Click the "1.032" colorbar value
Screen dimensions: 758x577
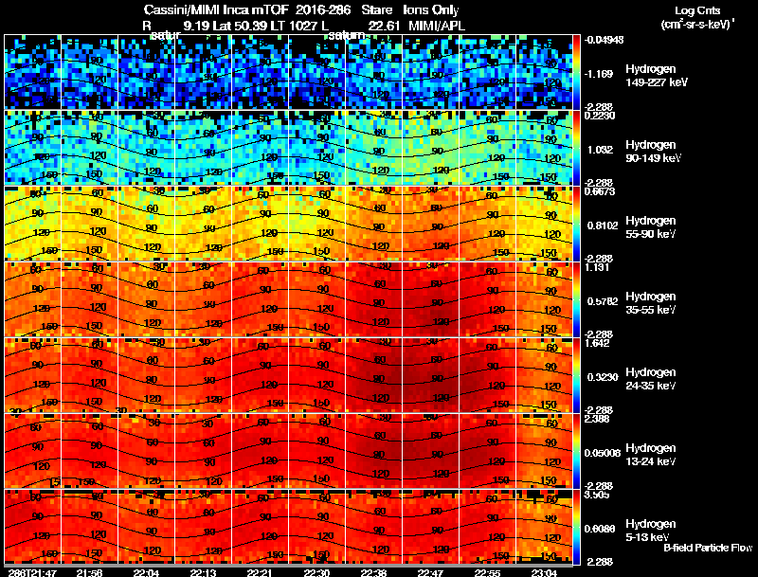(600, 150)
